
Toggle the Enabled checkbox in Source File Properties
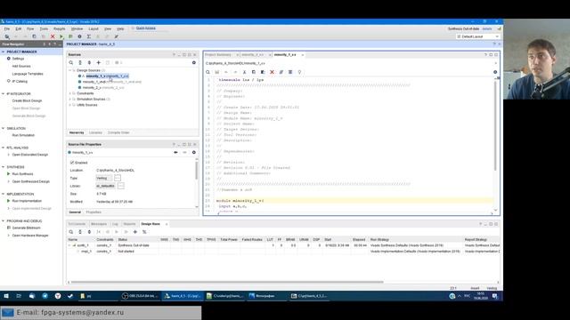coord(72,163)
